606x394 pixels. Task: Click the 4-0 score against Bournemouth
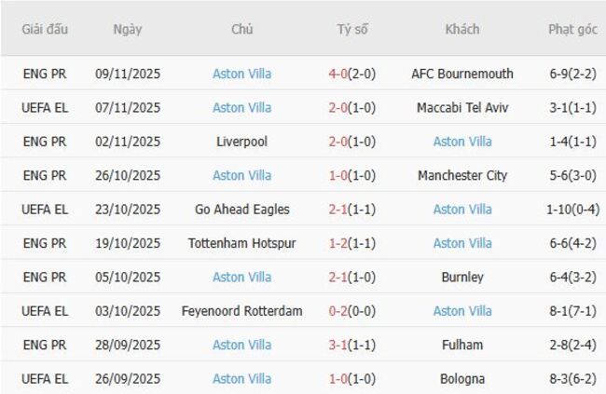(338, 74)
